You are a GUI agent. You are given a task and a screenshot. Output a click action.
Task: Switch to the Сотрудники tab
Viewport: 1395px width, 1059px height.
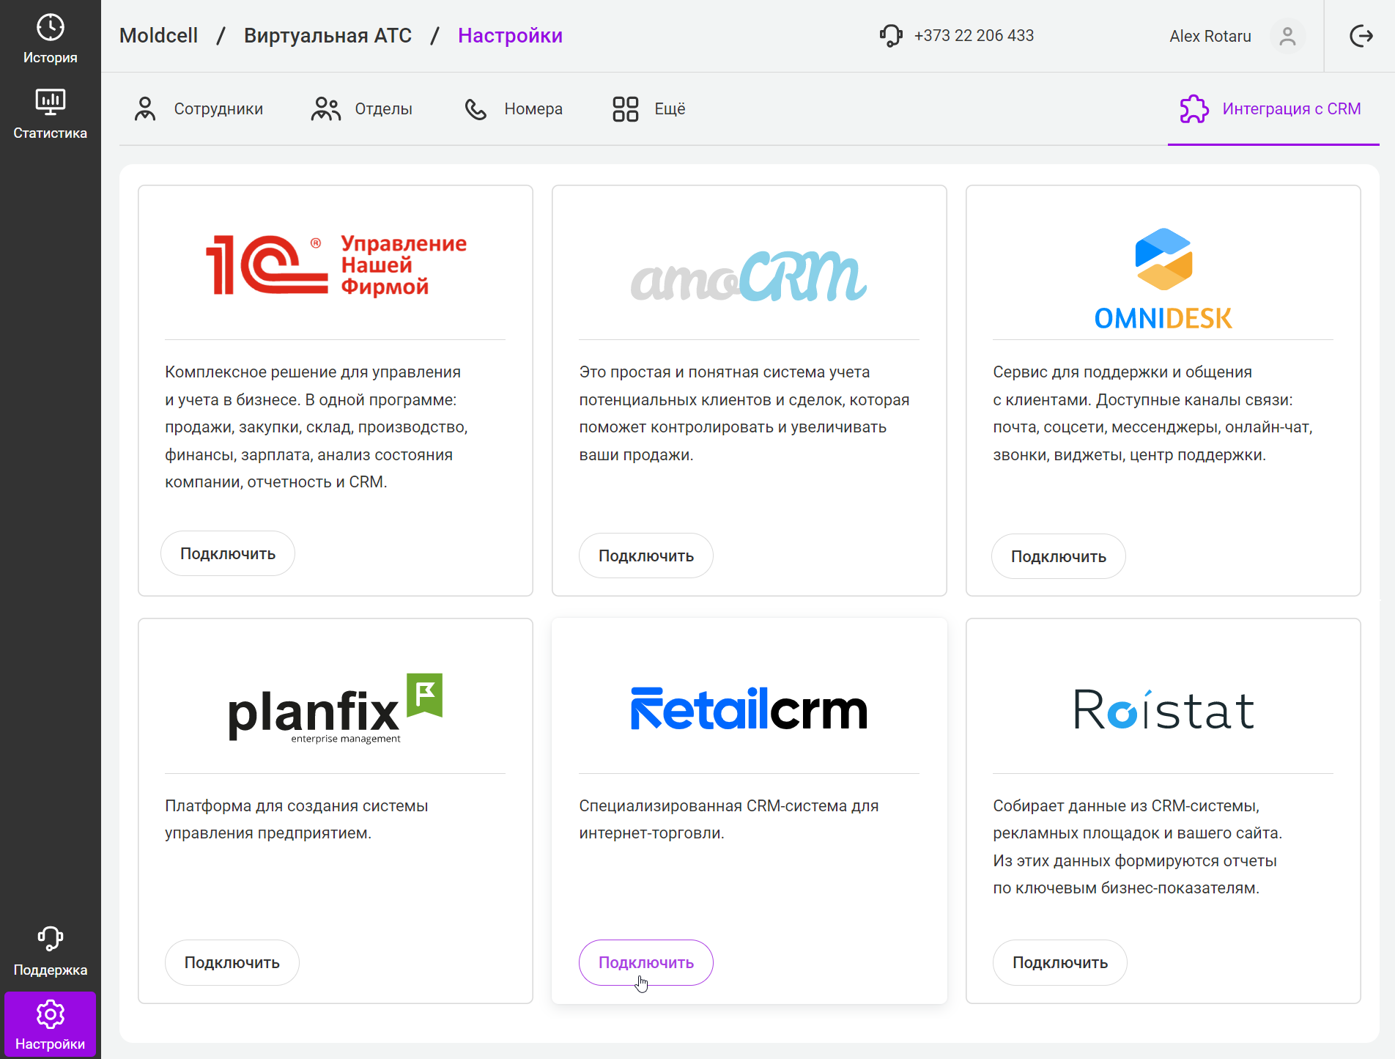tap(199, 109)
